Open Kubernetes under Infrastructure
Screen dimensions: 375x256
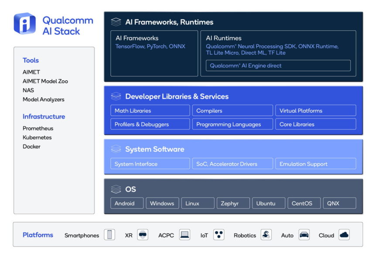point(37,137)
